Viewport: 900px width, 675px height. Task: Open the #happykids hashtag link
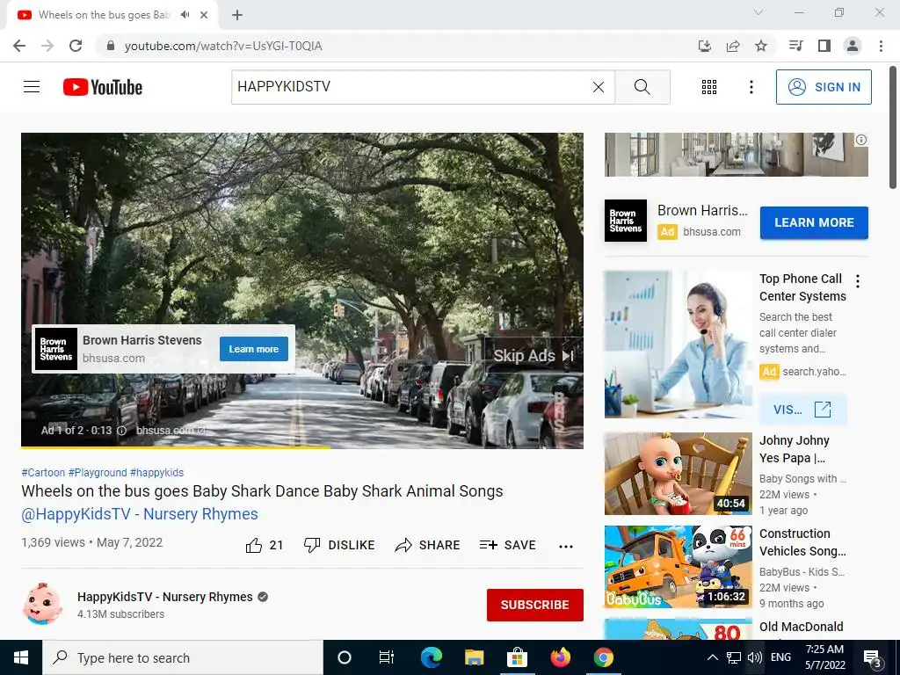156,472
